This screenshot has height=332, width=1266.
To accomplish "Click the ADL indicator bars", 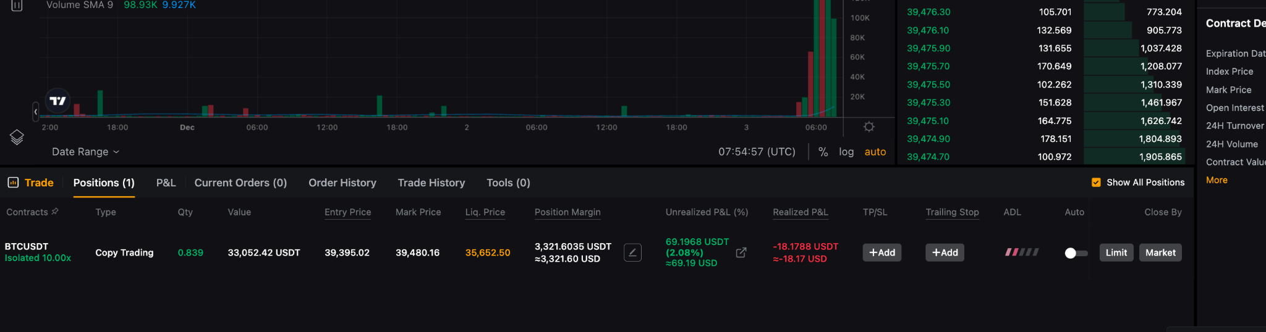I will point(1022,252).
